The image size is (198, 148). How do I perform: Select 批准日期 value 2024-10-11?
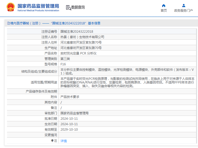point(69,119)
